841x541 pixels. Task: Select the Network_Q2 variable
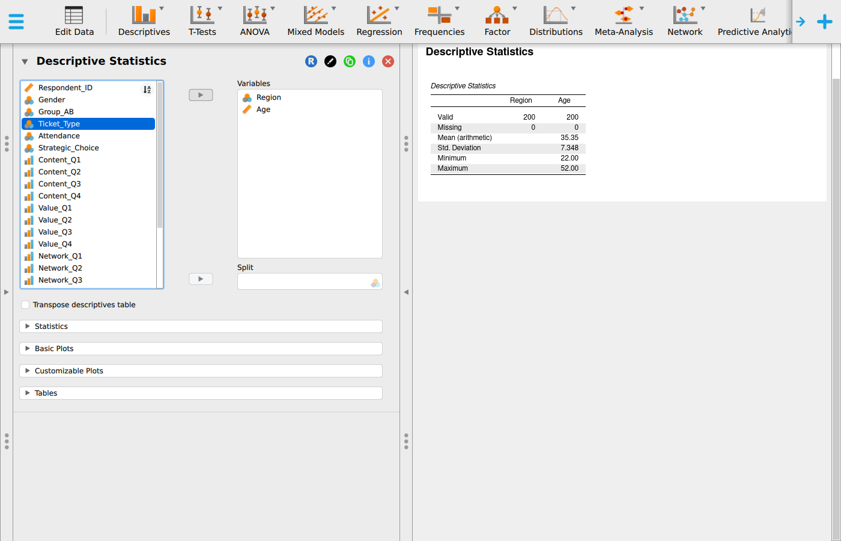tap(88, 268)
